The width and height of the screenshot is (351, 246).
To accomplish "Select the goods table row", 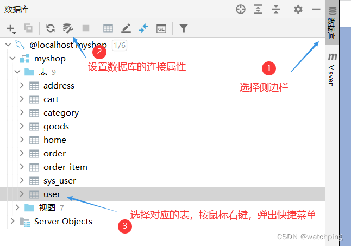I will click(162, 127).
